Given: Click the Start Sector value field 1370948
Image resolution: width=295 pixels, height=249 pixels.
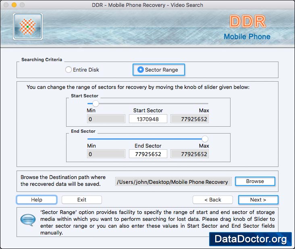Looking at the screenshot, I should 148,119.
